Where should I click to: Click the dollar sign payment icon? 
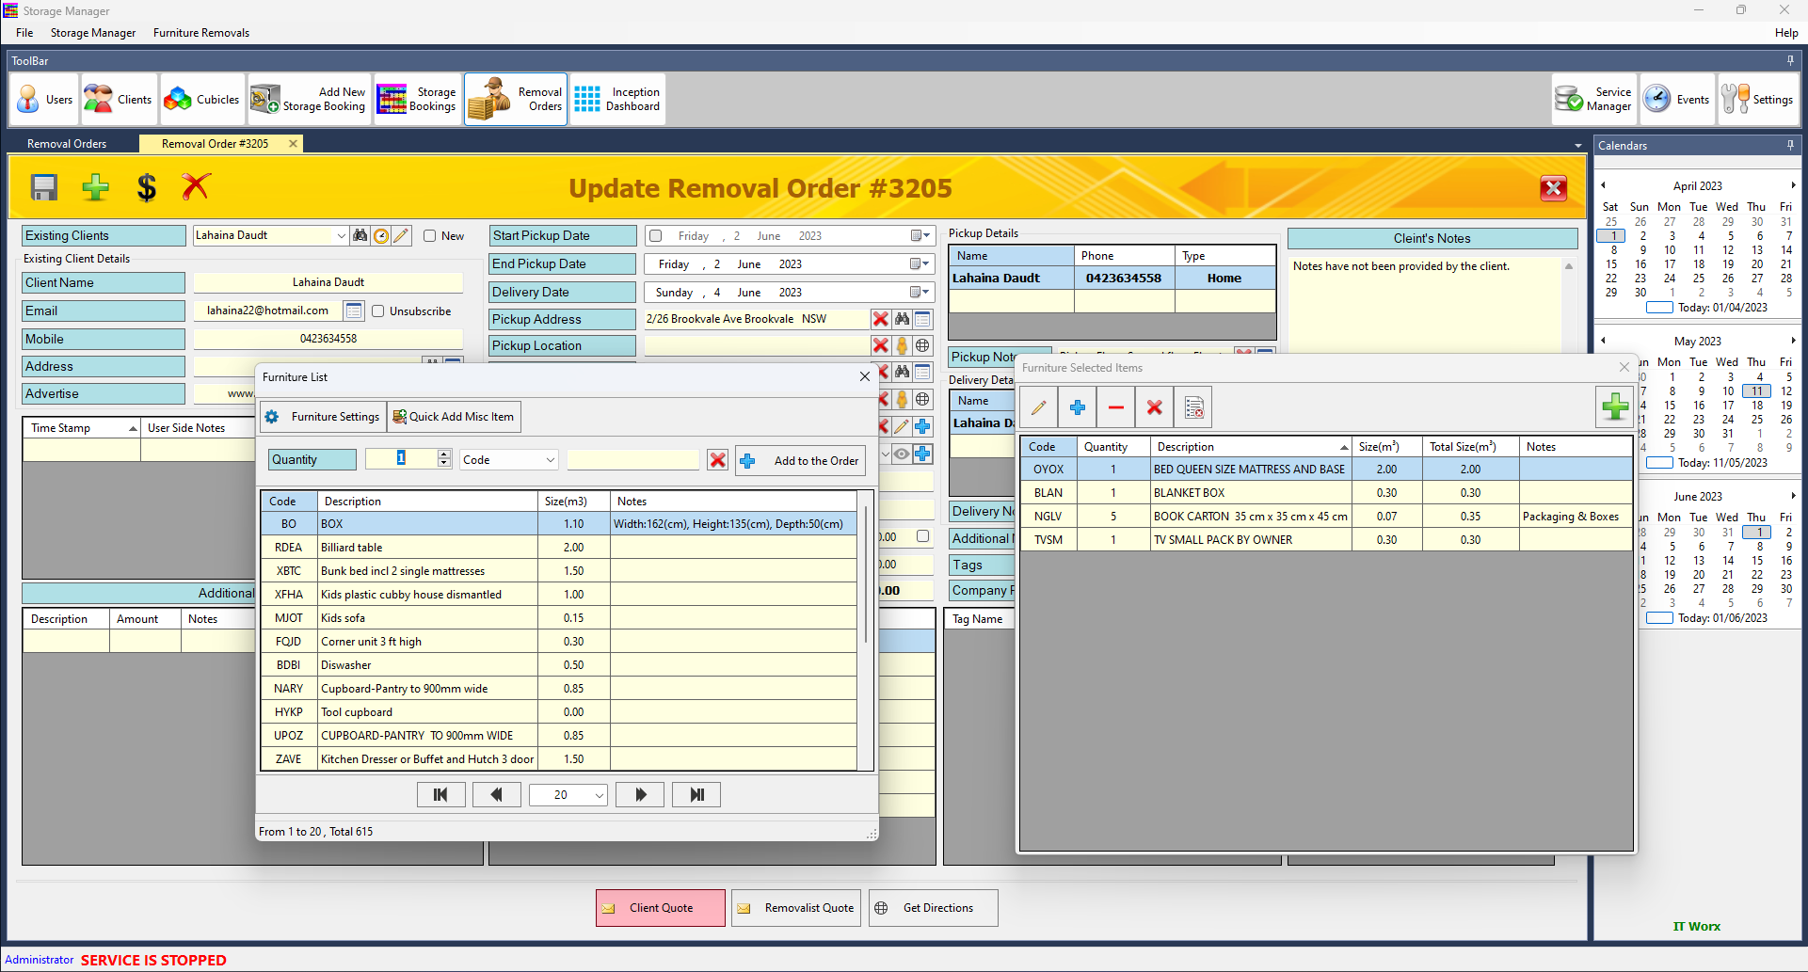146,187
